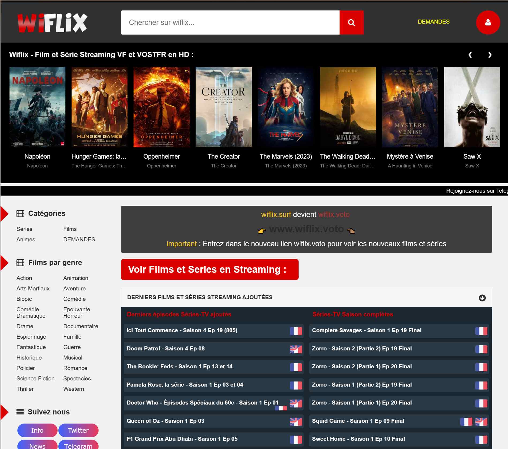Click UK flag on Doom Patrol row
508x449 pixels.
coord(296,349)
